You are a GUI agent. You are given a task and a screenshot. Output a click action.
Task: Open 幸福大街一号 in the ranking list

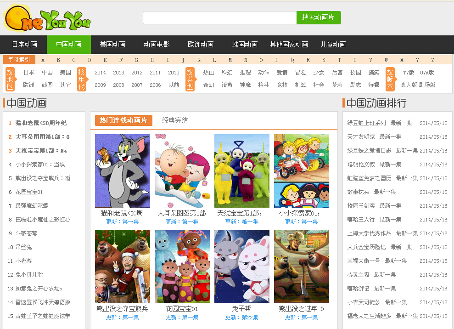click(x=364, y=261)
